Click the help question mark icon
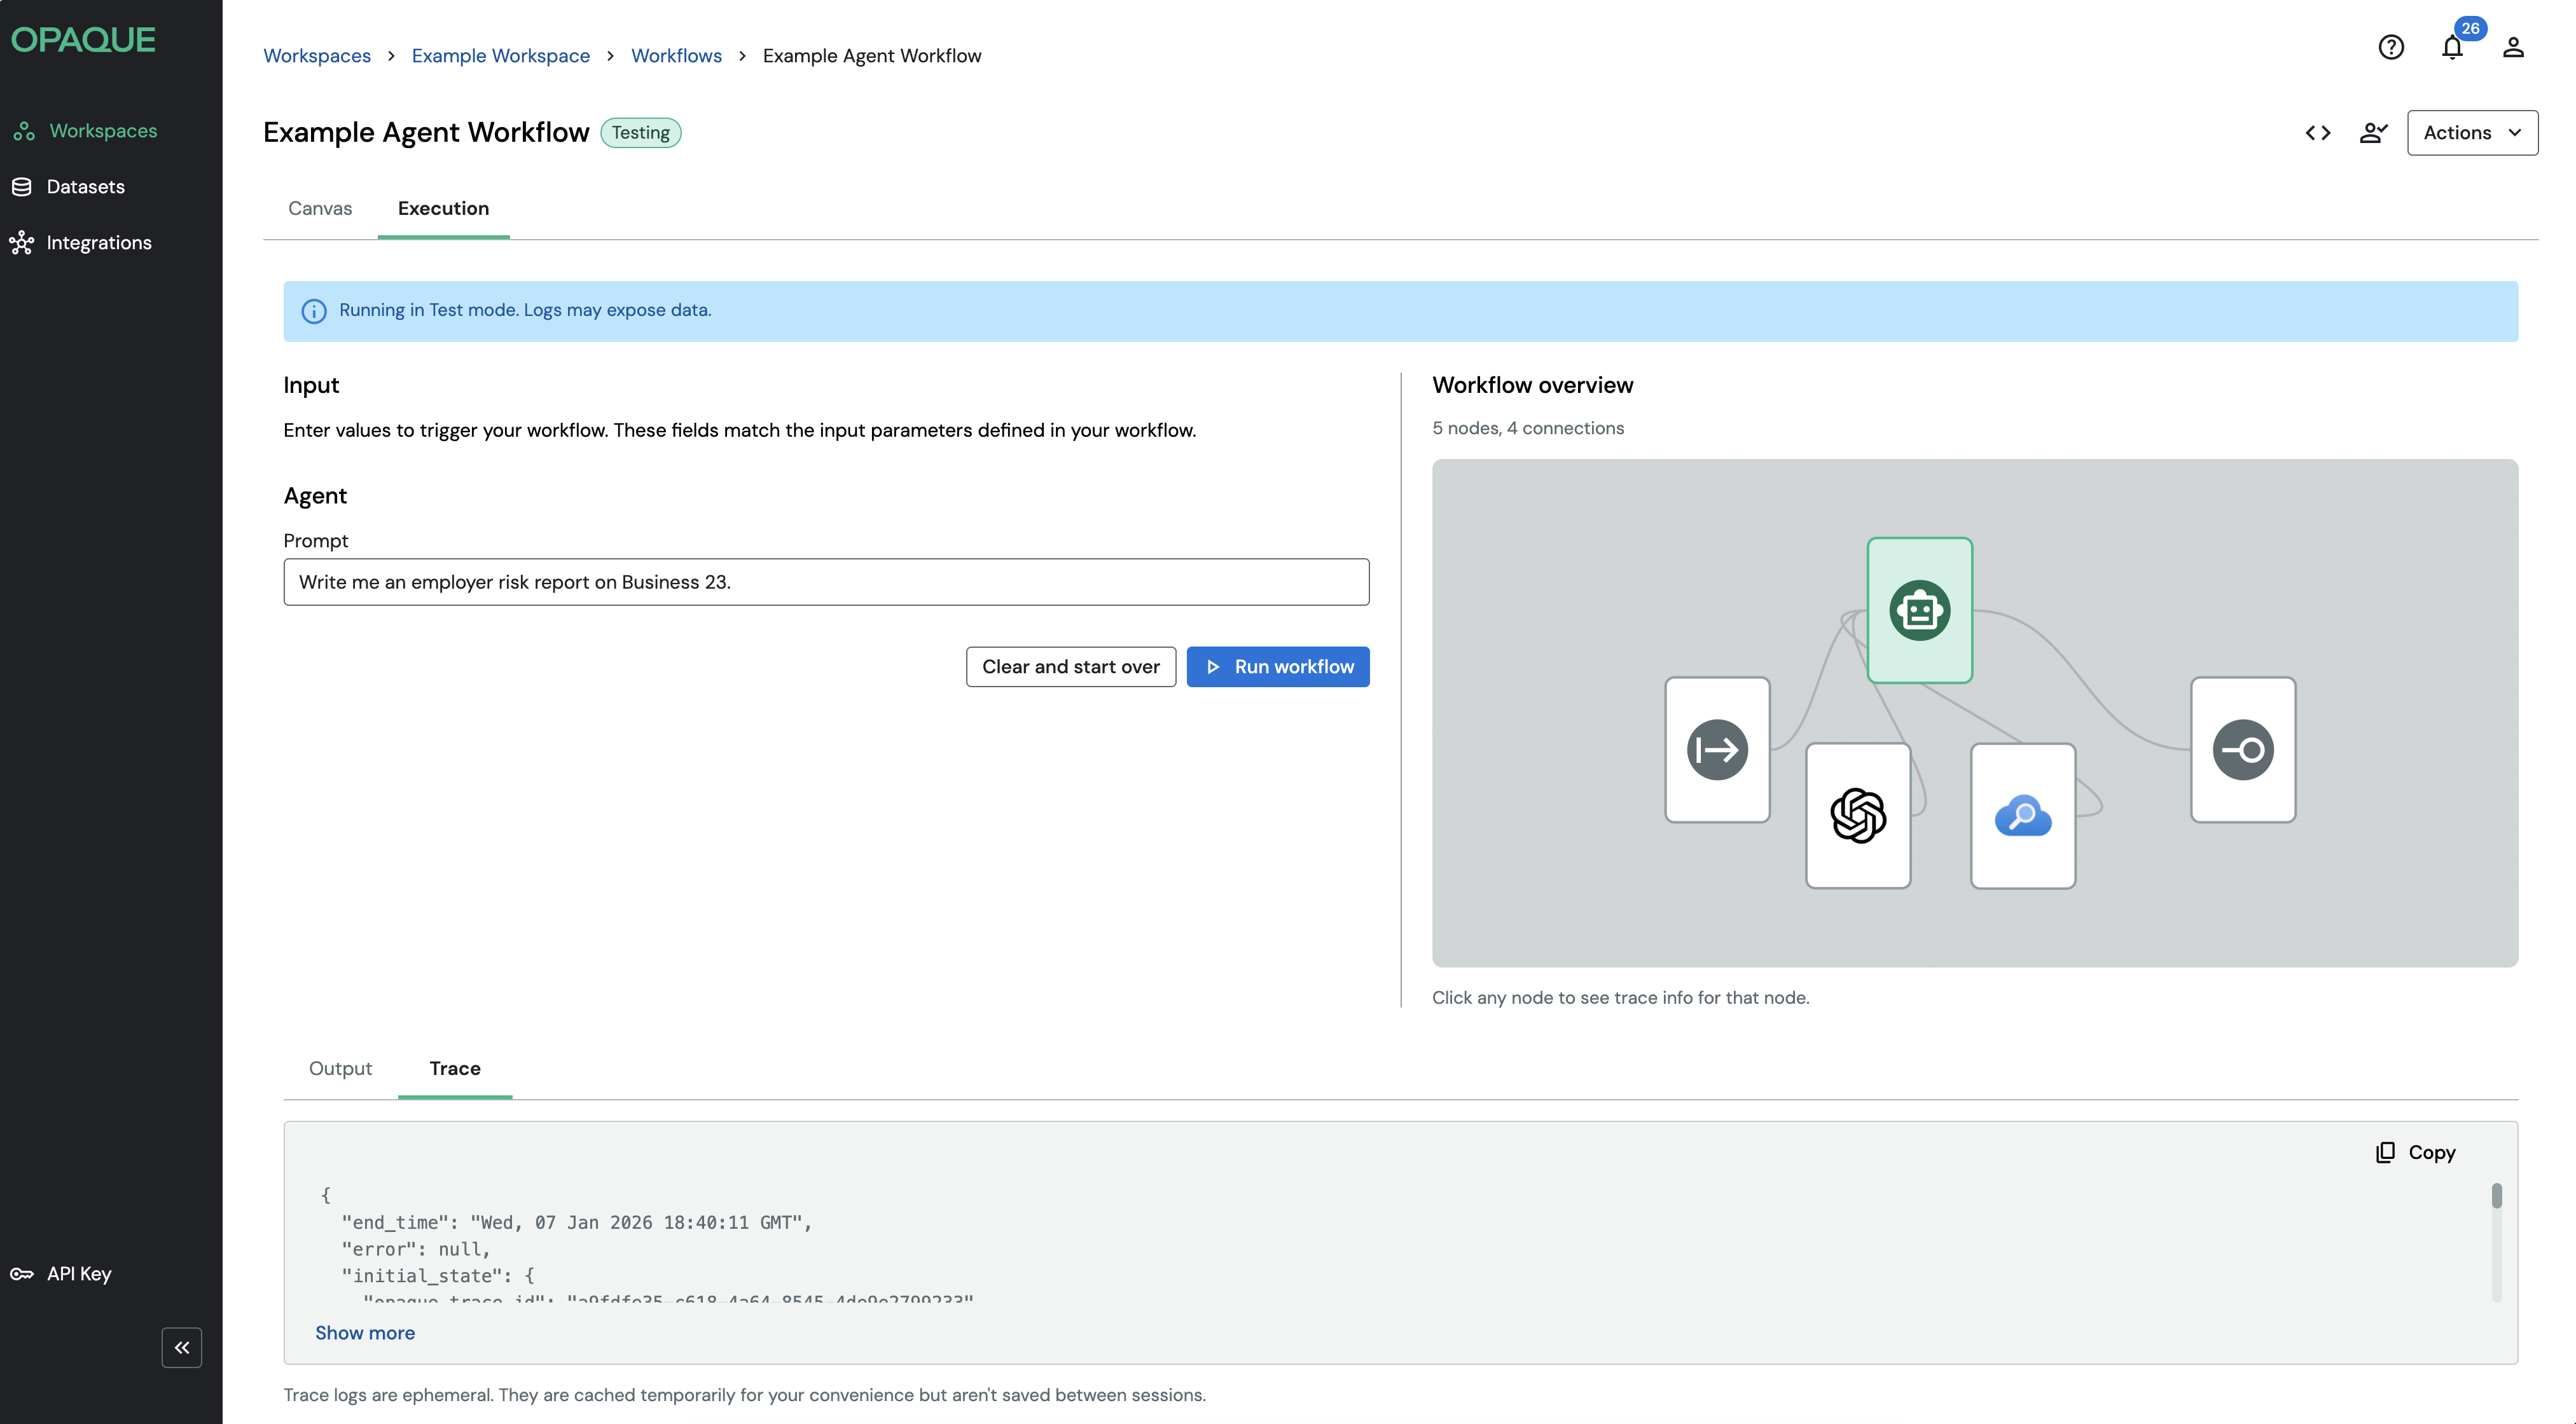The height and width of the screenshot is (1424, 2576). point(2390,47)
